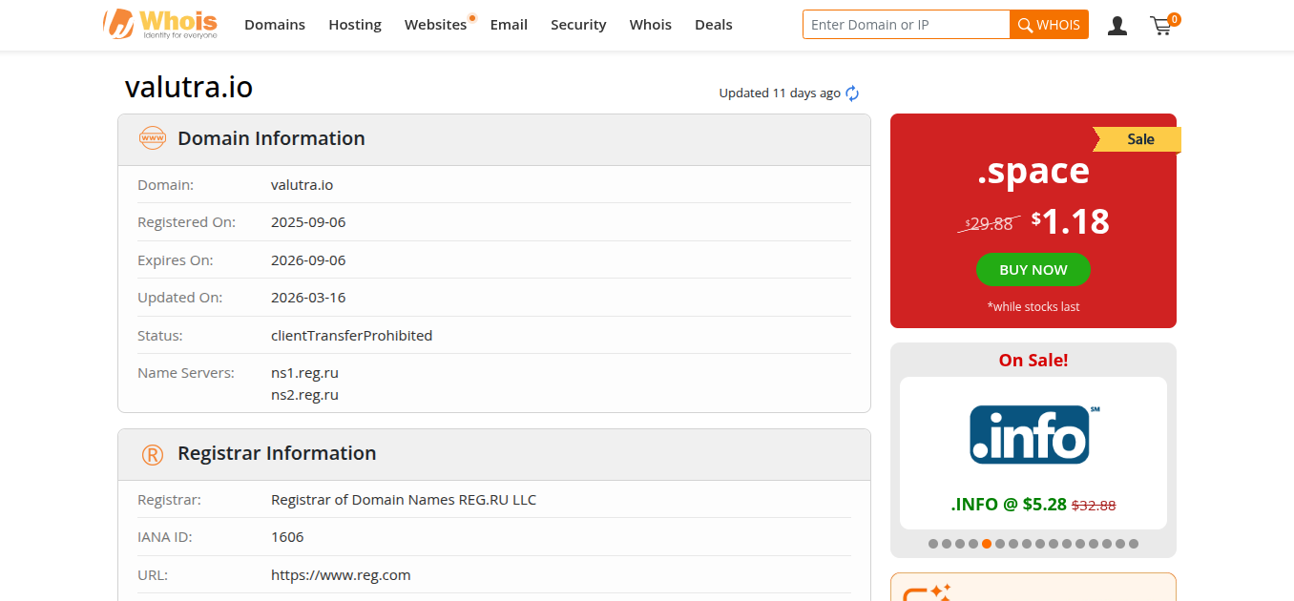This screenshot has height=601, width=1294.
Task: Click the www icon in Domain Information header
Action: [x=153, y=138]
